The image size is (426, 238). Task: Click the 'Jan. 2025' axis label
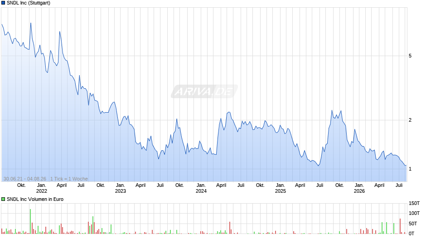[281, 188]
